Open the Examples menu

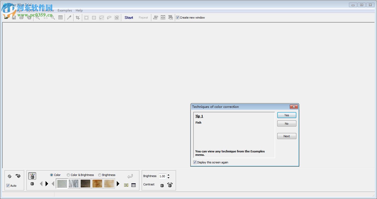pos(65,10)
